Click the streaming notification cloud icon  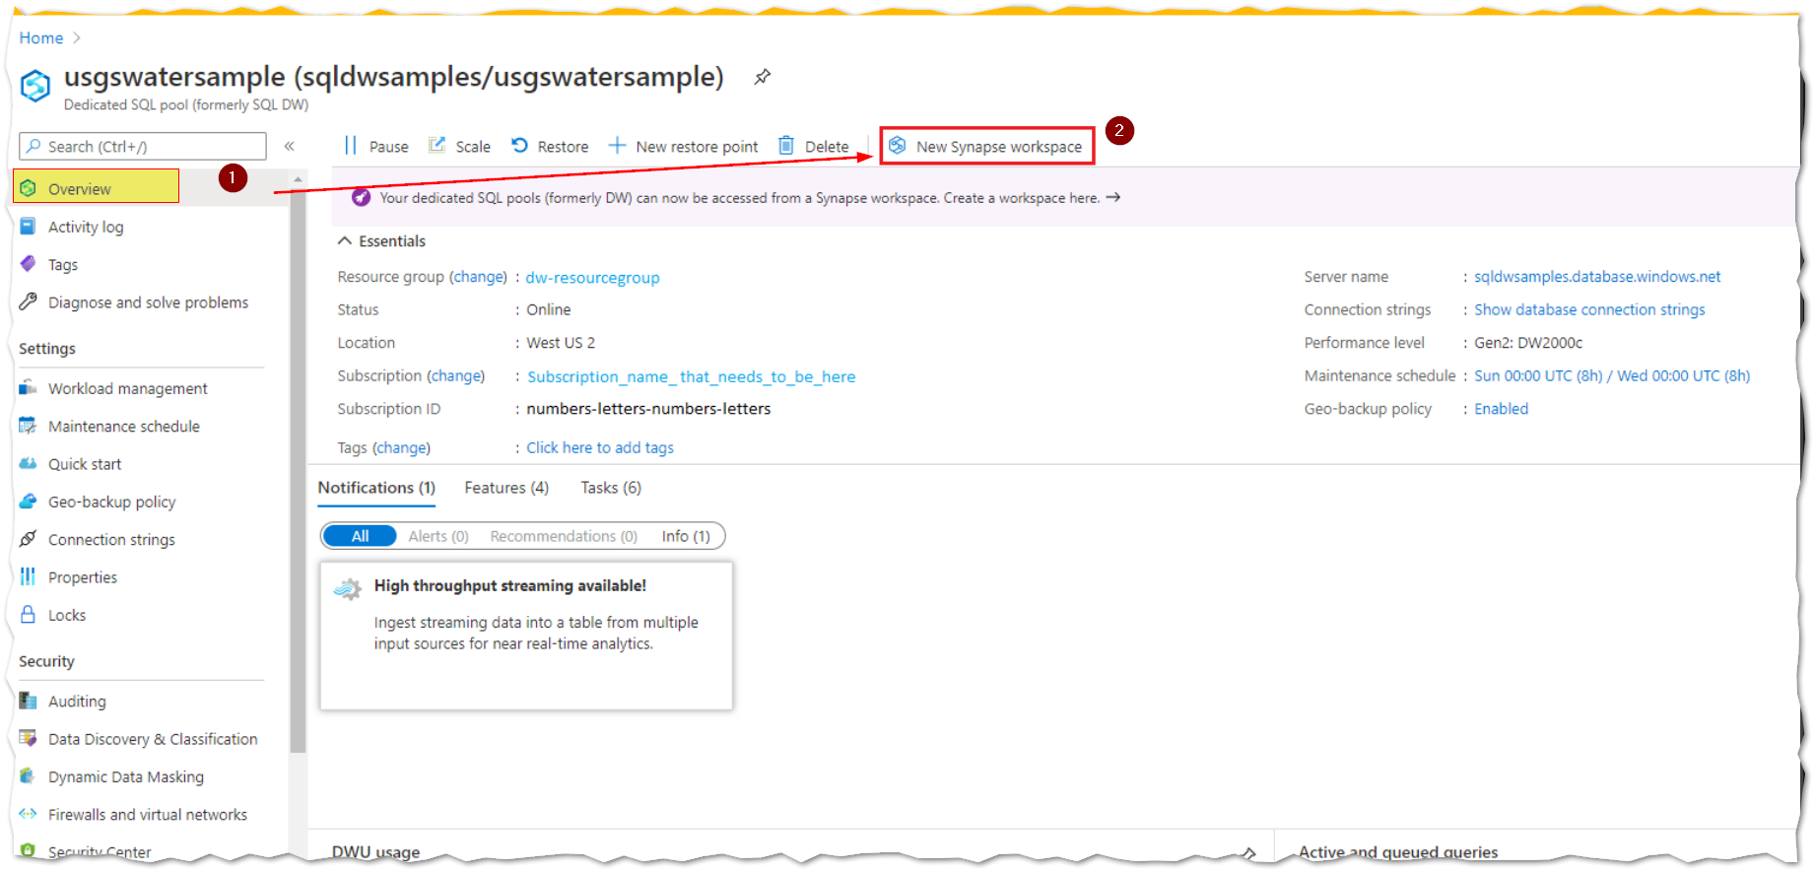(348, 589)
